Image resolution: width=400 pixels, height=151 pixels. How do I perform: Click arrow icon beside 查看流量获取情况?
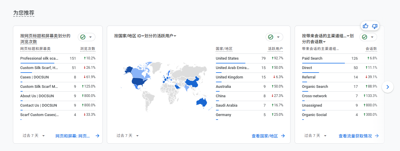pyautogui.click(x=377, y=136)
